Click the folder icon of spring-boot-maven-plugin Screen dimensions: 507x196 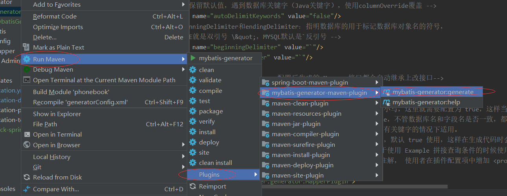click(265, 83)
